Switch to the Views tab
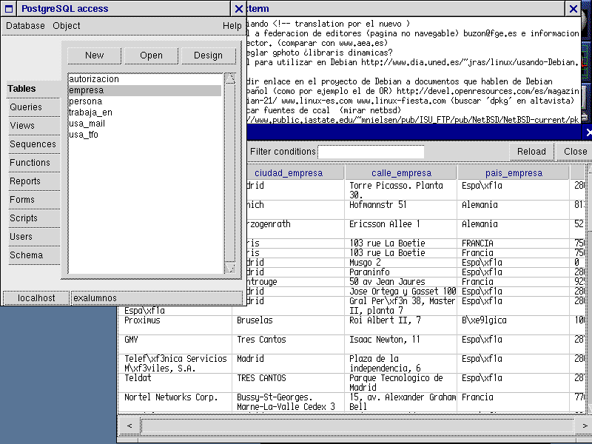Screen dimensions: 592x444 click(34, 126)
